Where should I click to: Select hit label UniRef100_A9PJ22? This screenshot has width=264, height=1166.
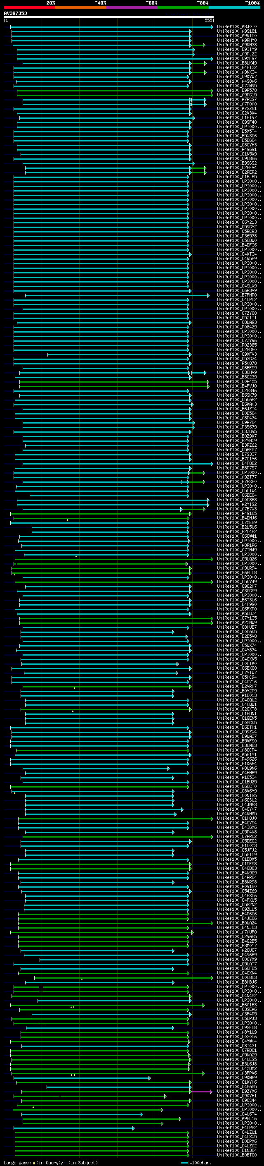click(x=237, y=54)
